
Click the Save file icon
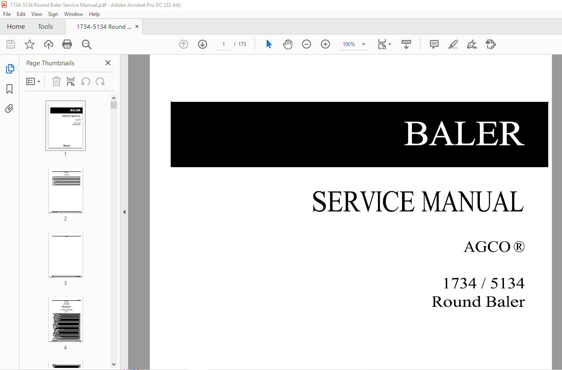coord(11,44)
